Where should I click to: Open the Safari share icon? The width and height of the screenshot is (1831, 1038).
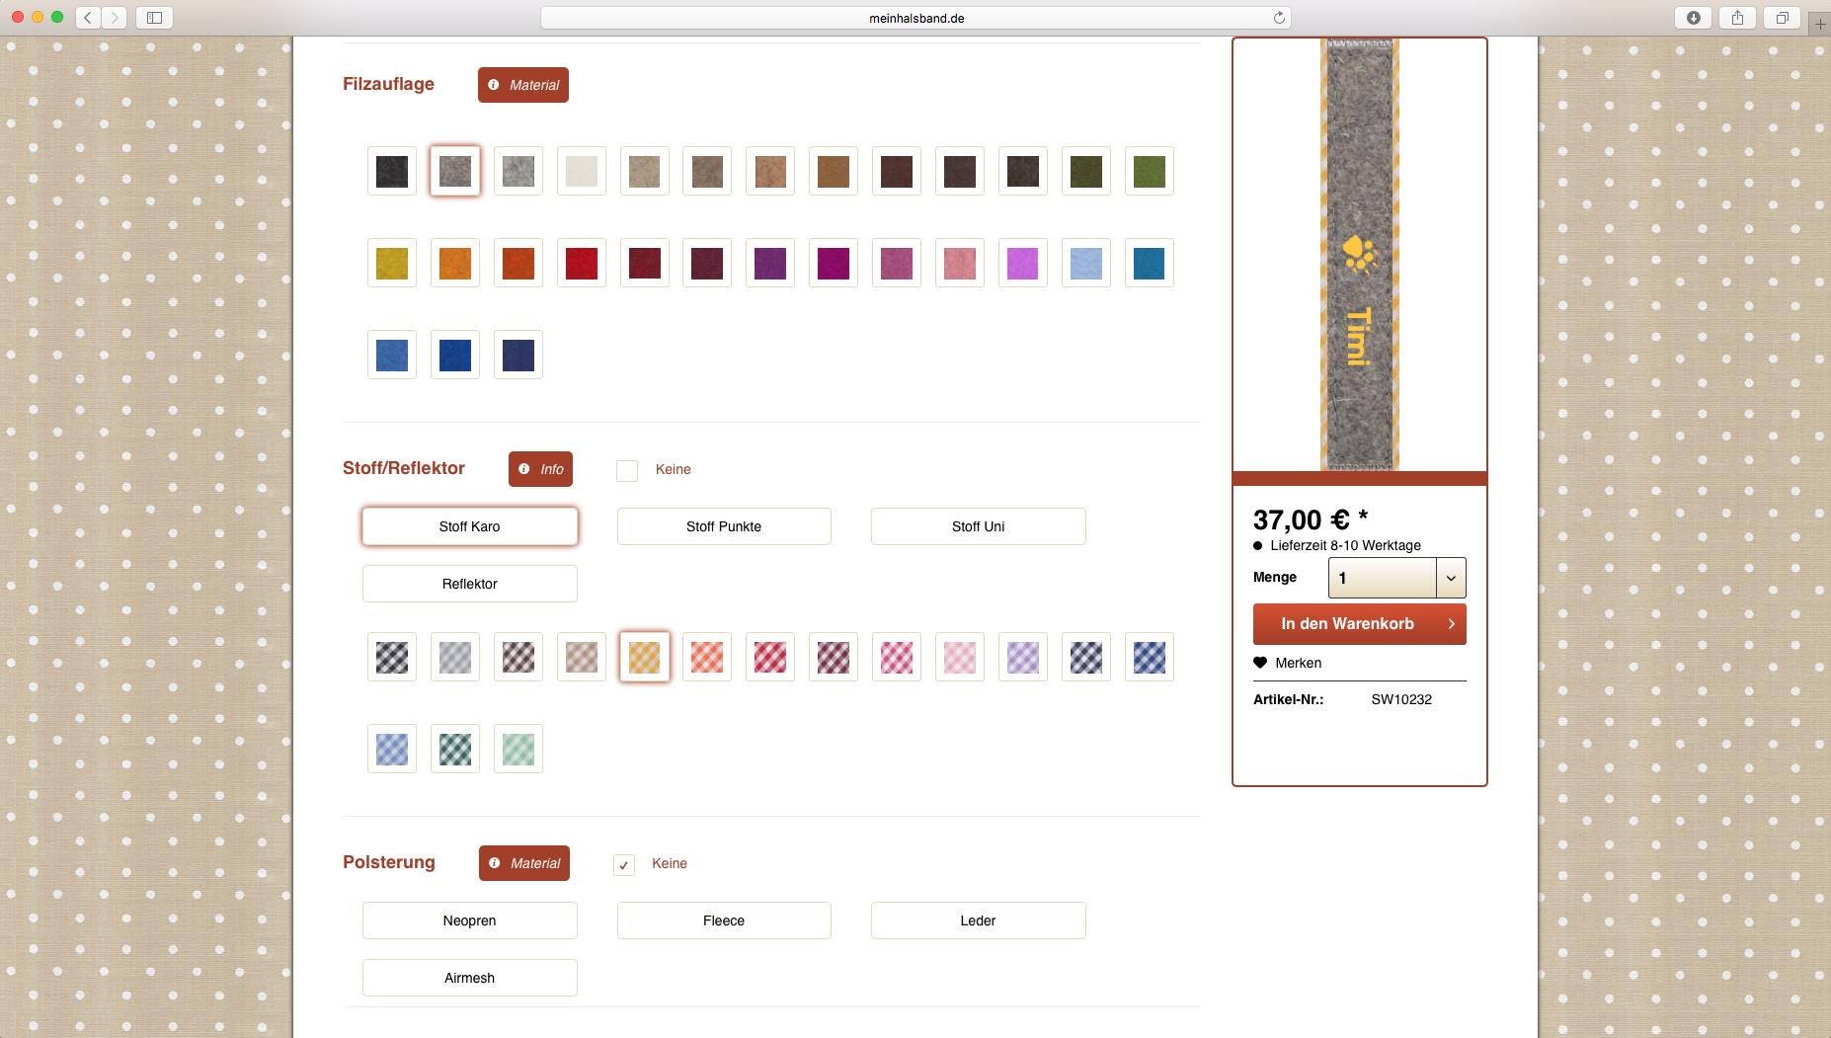[1737, 18]
